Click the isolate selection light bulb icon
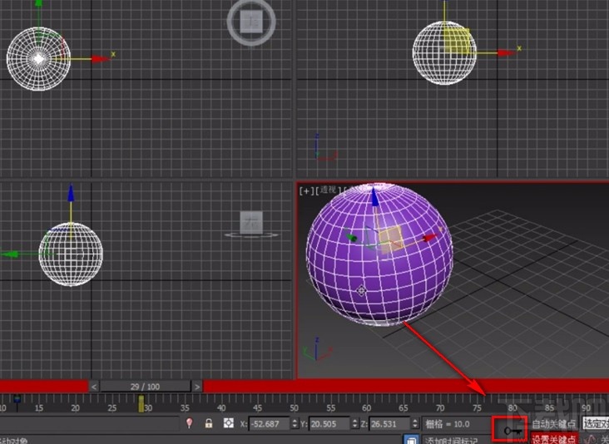Viewport: 609px width, 444px height. pyautogui.click(x=189, y=423)
